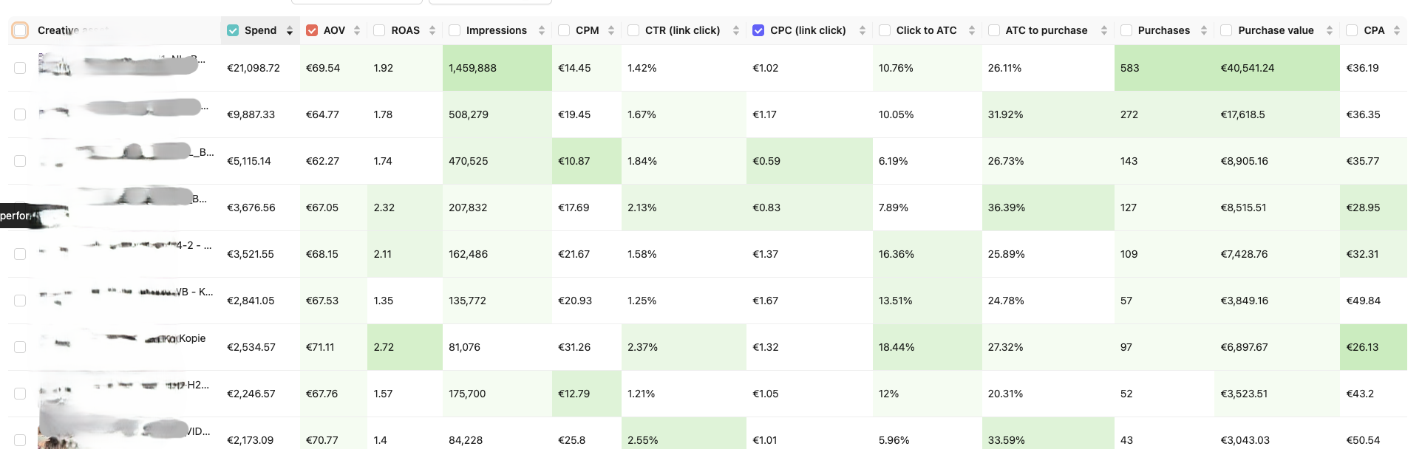Toggle the CPC (link click) checkbox
Image resolution: width=1422 pixels, height=449 pixels.
758,30
